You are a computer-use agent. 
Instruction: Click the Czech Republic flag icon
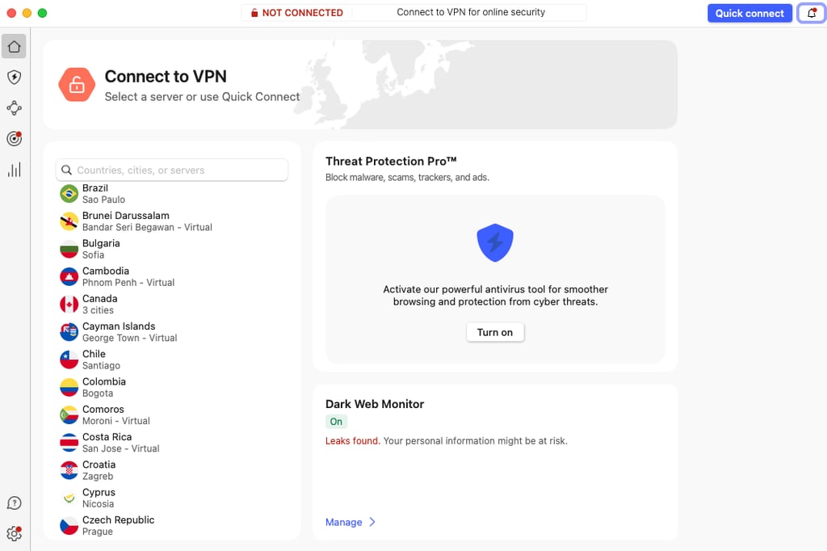coord(69,526)
